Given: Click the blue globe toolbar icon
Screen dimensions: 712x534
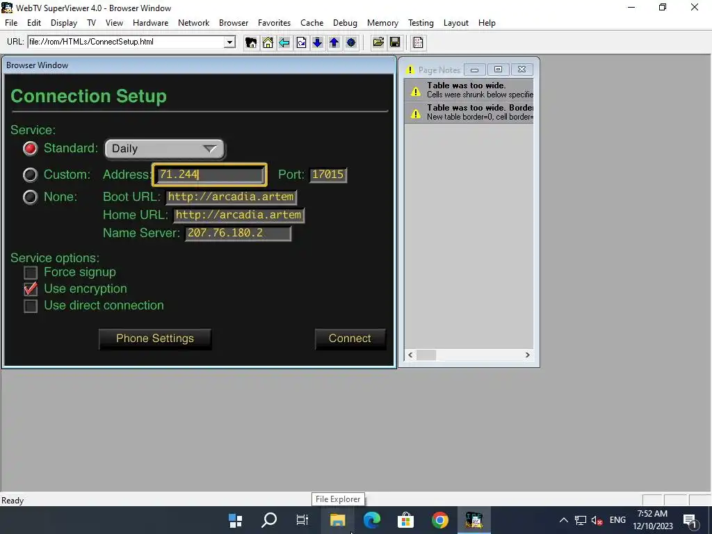Looking at the screenshot, I should click(351, 42).
